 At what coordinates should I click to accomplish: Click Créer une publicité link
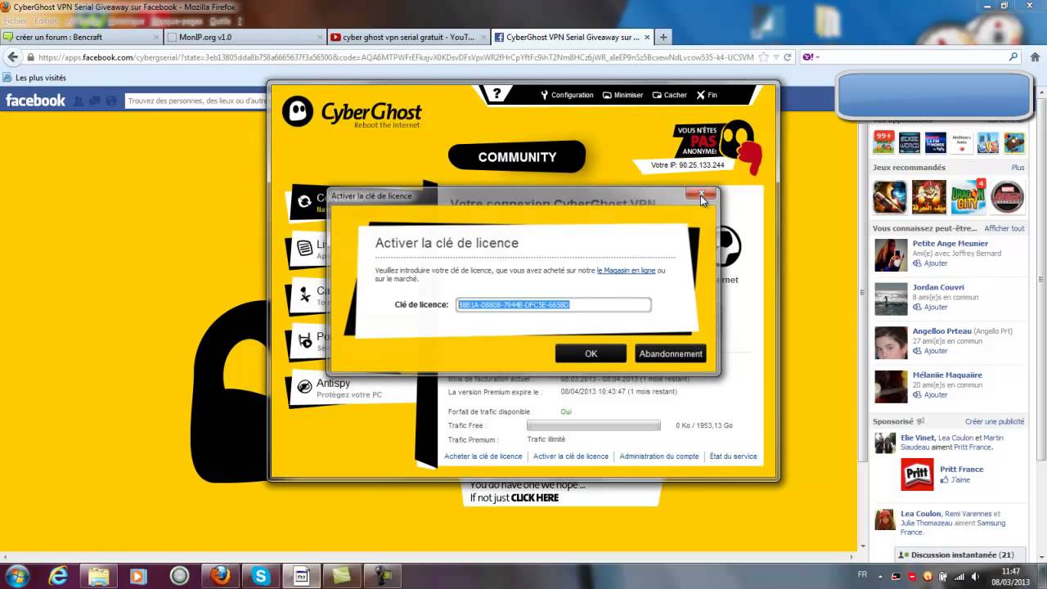pyautogui.click(x=995, y=421)
